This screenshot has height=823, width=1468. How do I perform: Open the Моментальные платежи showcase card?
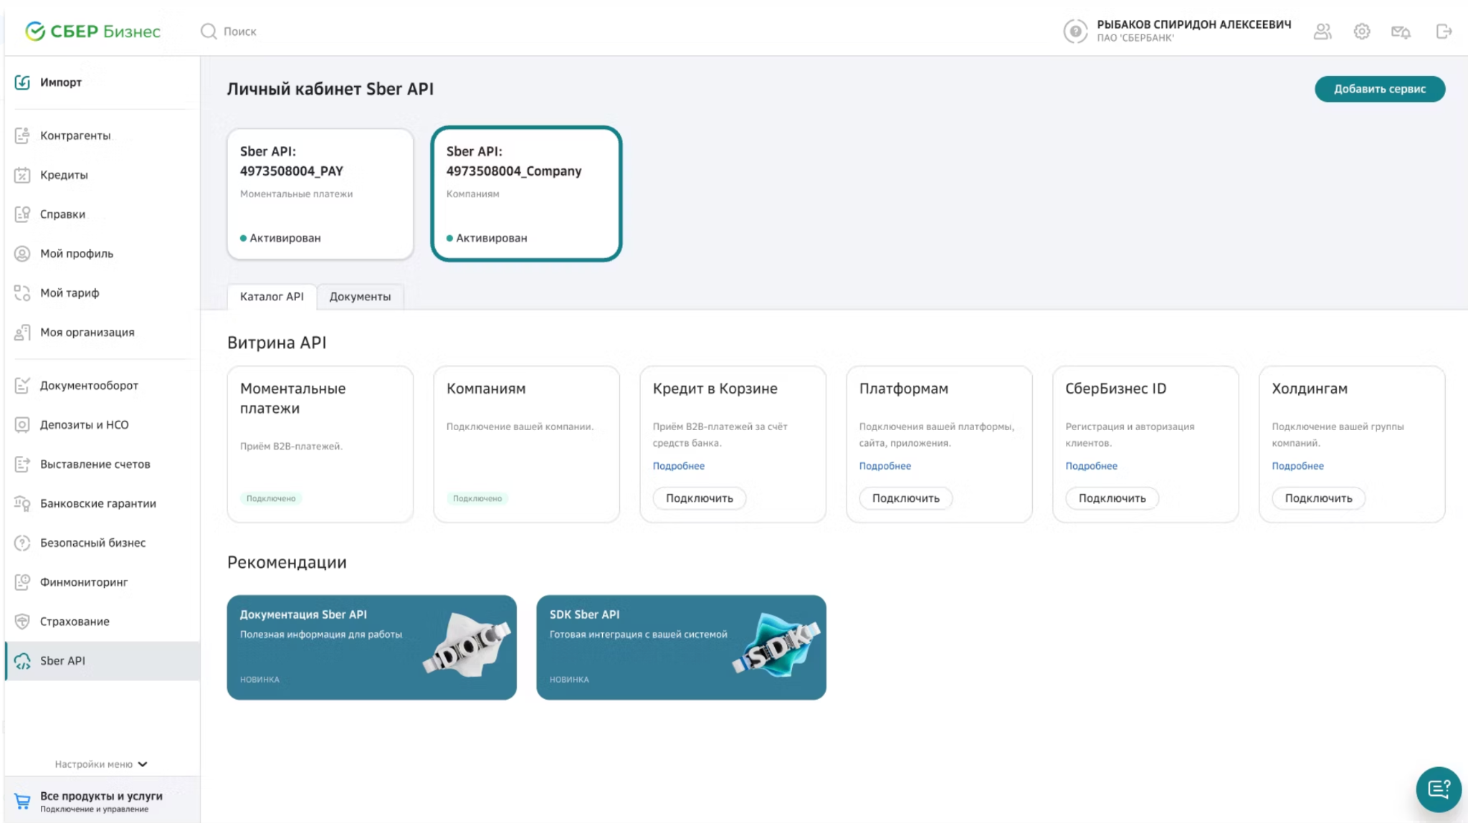pyautogui.click(x=320, y=444)
